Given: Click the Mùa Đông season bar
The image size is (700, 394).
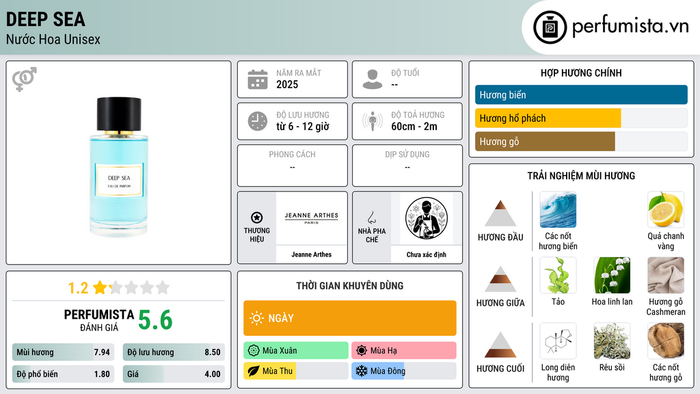Looking at the screenshot, I should [x=403, y=371].
